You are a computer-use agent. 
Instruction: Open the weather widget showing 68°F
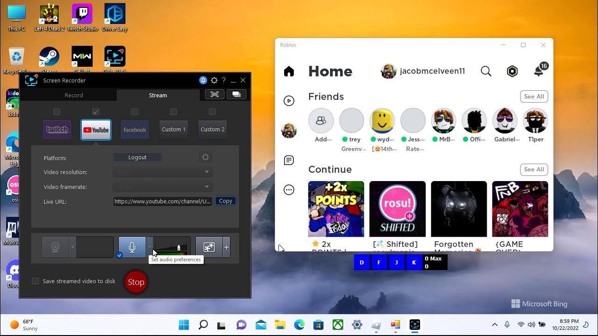coord(24,325)
